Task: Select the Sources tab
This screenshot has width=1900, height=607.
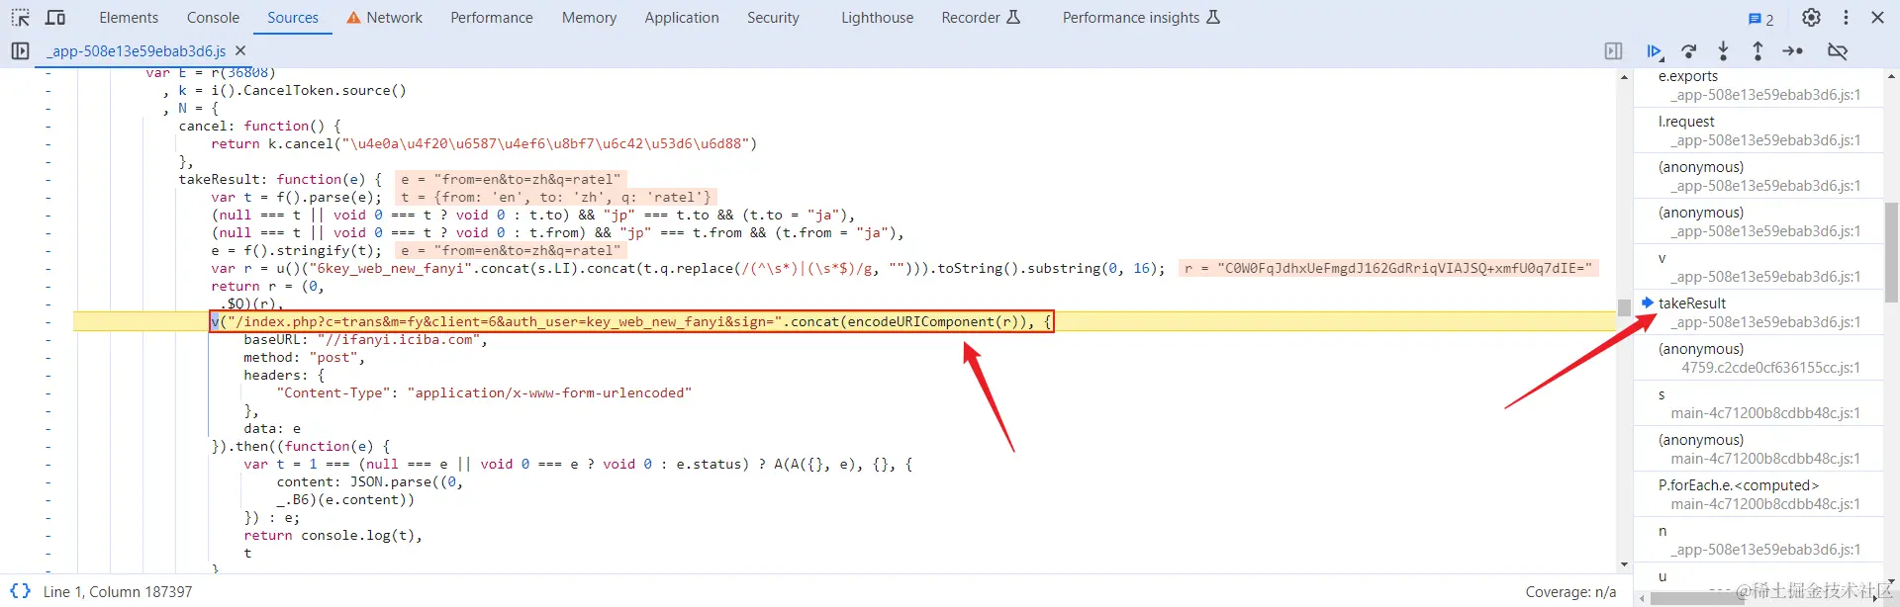Action: (293, 18)
